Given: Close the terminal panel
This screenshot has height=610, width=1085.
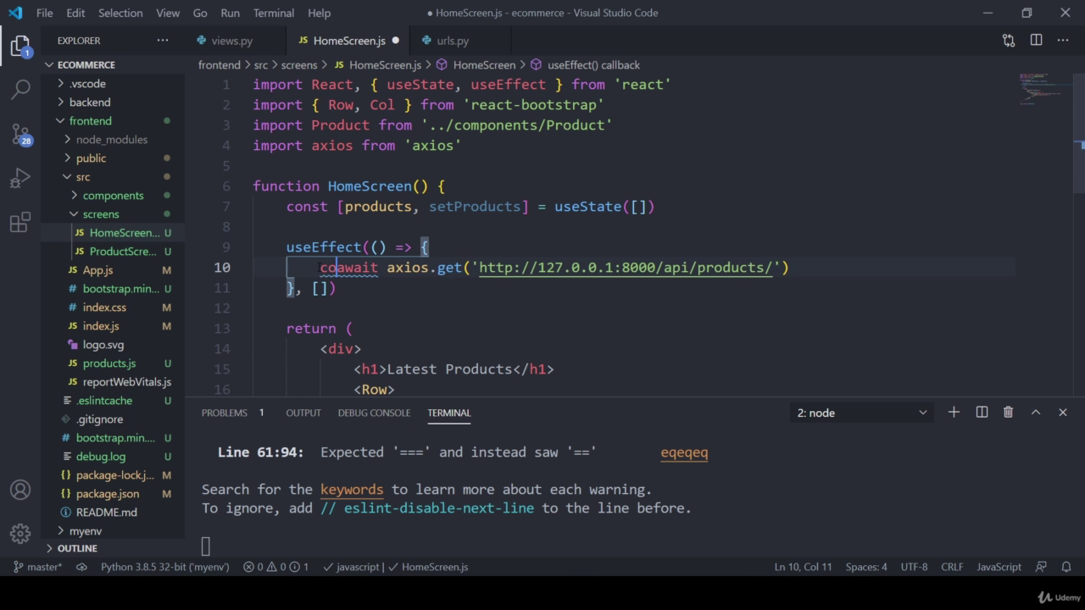Looking at the screenshot, I should click(1062, 413).
